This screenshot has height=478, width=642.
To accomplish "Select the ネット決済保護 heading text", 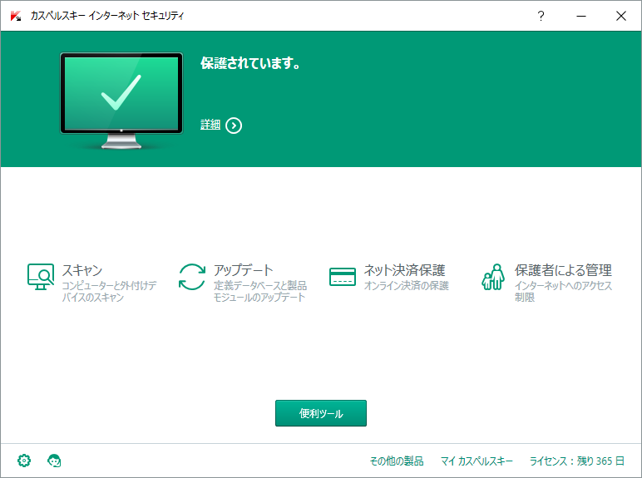I will [404, 270].
